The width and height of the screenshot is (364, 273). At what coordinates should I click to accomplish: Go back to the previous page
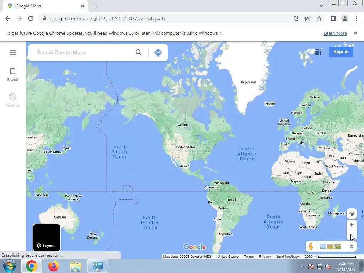click(8, 18)
